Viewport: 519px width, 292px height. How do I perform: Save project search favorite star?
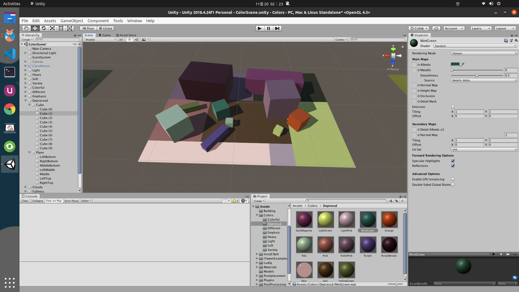(402, 201)
